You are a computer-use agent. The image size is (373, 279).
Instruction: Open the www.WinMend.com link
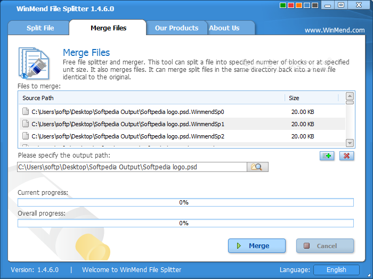point(335,30)
